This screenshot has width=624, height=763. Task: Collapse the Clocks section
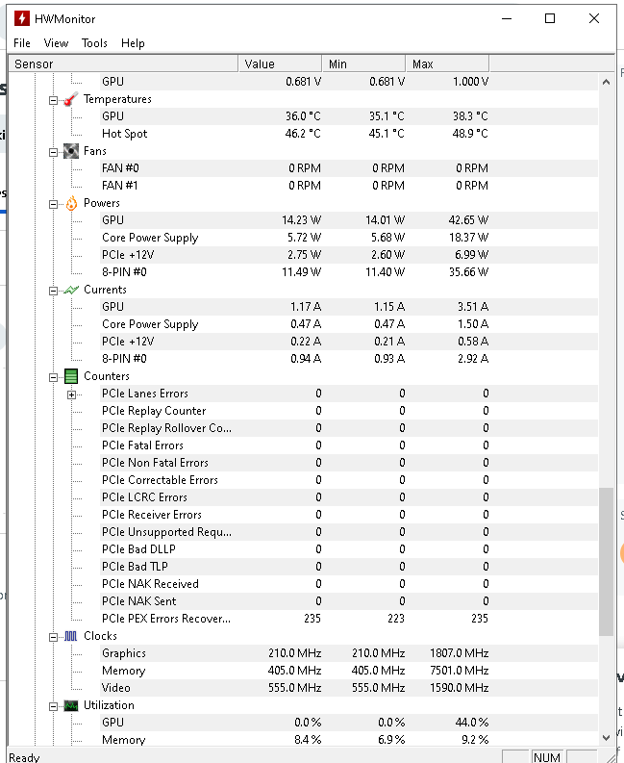tap(53, 638)
